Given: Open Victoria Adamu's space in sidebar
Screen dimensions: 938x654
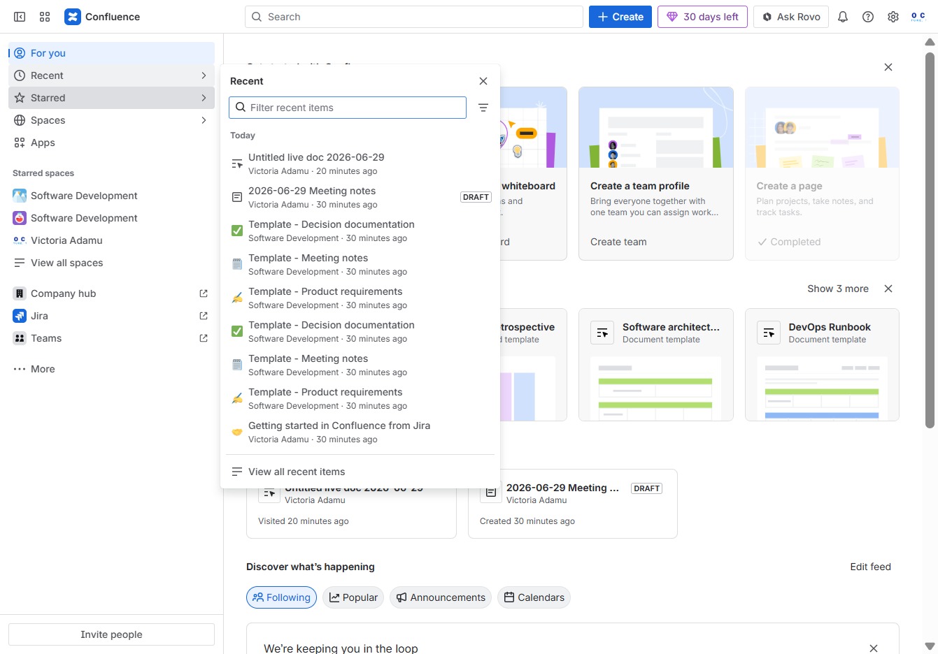Looking at the screenshot, I should [112, 240].
